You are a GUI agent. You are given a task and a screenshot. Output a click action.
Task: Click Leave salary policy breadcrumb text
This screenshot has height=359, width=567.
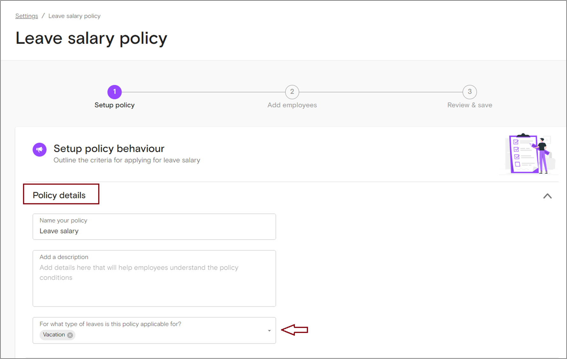coord(74,16)
